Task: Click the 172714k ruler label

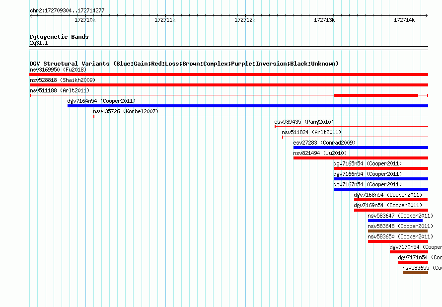Action: point(404,20)
